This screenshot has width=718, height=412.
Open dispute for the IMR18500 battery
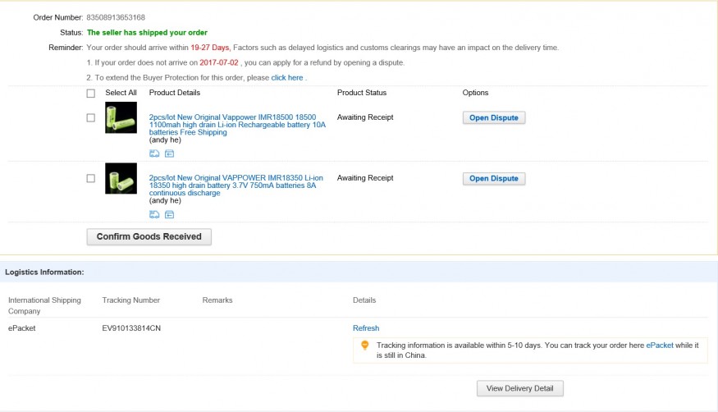point(494,117)
